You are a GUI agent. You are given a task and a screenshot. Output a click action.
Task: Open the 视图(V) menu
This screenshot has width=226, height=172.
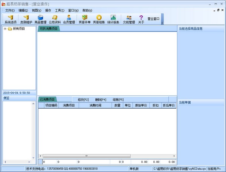coord(37,11)
